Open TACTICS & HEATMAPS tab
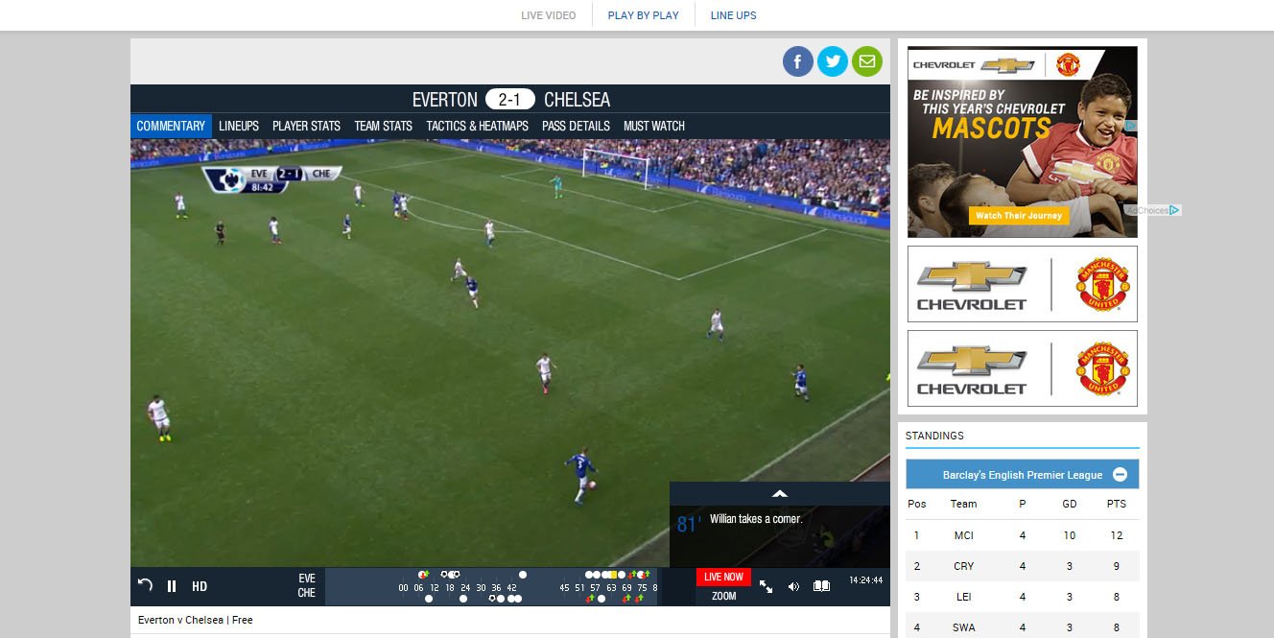The width and height of the screenshot is (1274, 638). [477, 126]
